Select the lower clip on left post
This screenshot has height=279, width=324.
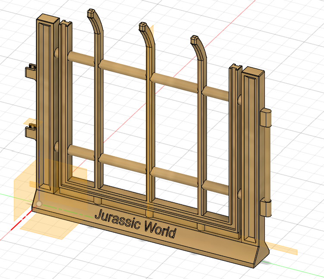click(x=31, y=131)
